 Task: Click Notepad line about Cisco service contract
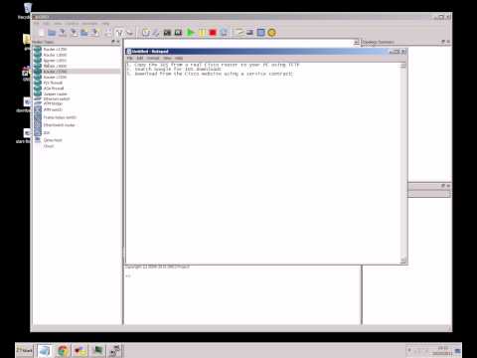pos(211,74)
